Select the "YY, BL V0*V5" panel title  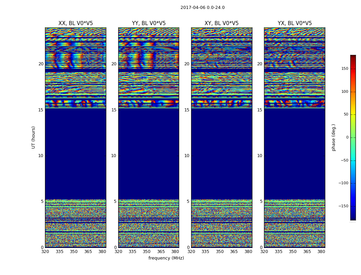pos(149,23)
